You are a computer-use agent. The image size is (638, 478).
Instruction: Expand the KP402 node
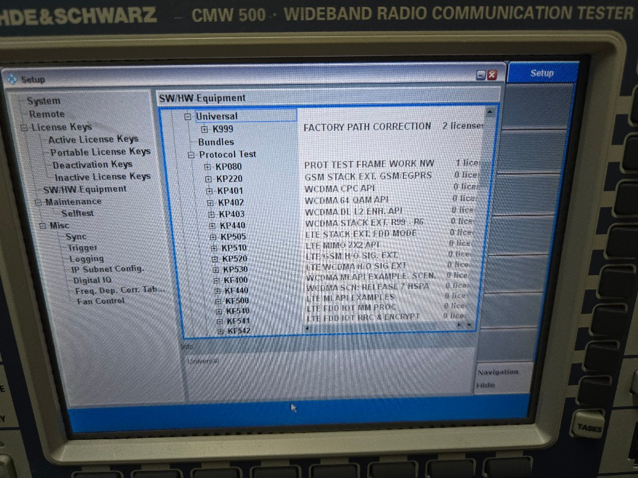pos(211,203)
